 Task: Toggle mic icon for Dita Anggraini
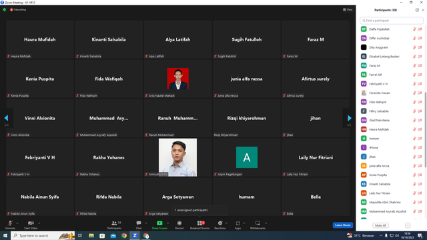[x=414, y=47]
